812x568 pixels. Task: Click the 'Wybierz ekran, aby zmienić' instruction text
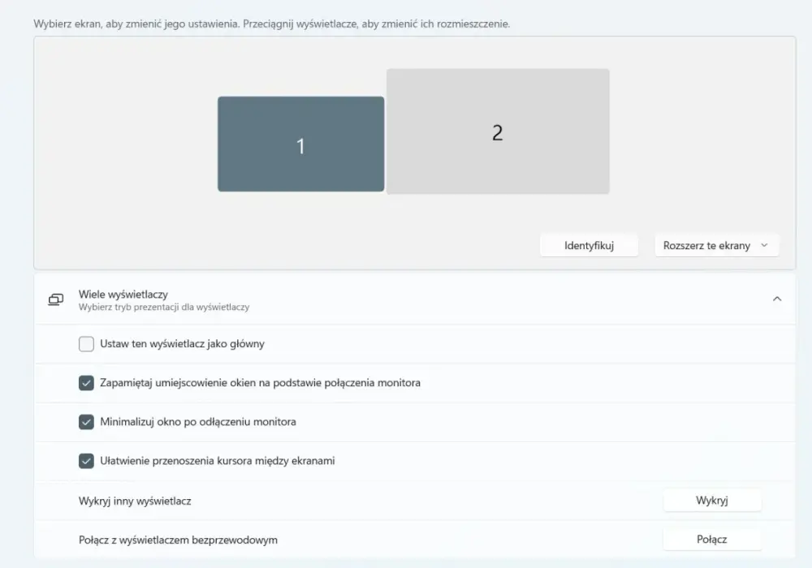[x=272, y=24]
